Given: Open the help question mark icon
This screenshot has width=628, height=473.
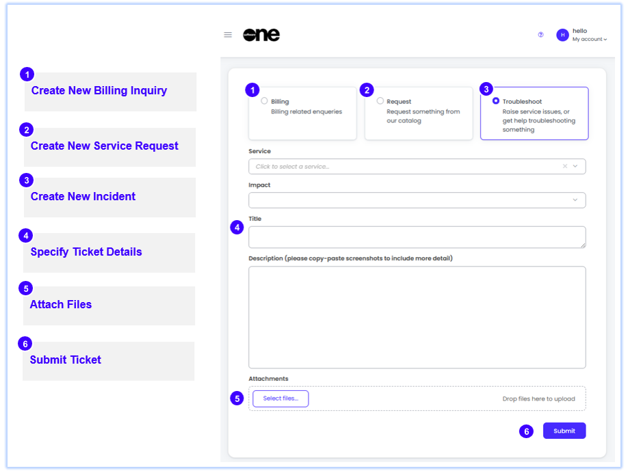Looking at the screenshot, I should (540, 35).
